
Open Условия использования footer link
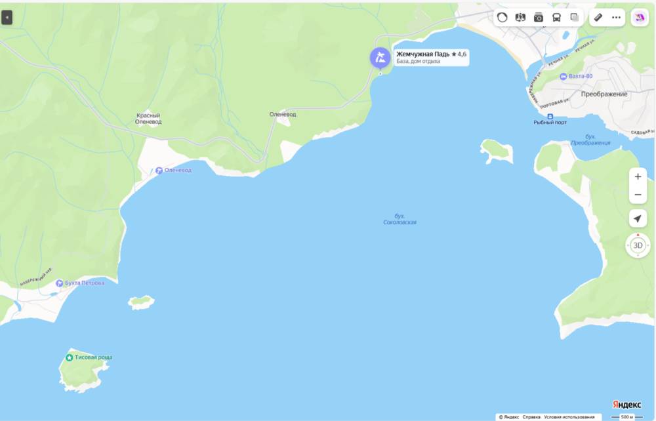[x=569, y=417]
